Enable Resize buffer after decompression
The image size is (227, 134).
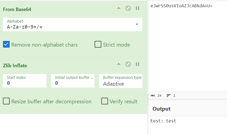click(6, 101)
